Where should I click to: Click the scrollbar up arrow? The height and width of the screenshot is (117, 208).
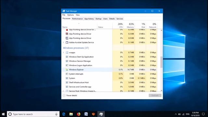click(x=162, y=30)
